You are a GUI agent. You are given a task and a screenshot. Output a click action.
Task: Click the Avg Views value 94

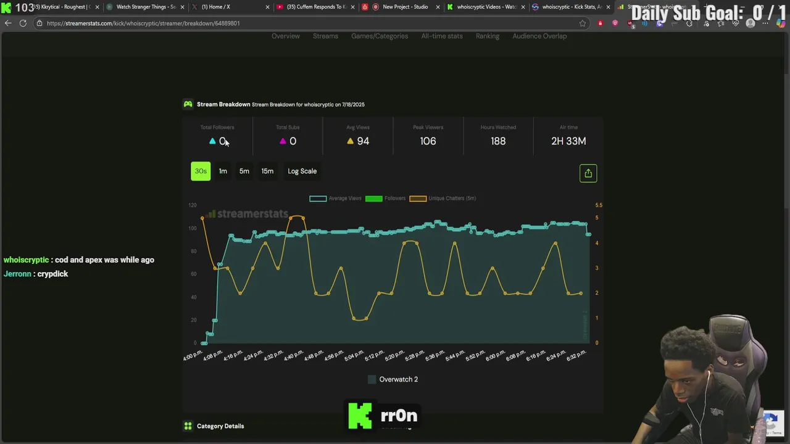(x=363, y=141)
